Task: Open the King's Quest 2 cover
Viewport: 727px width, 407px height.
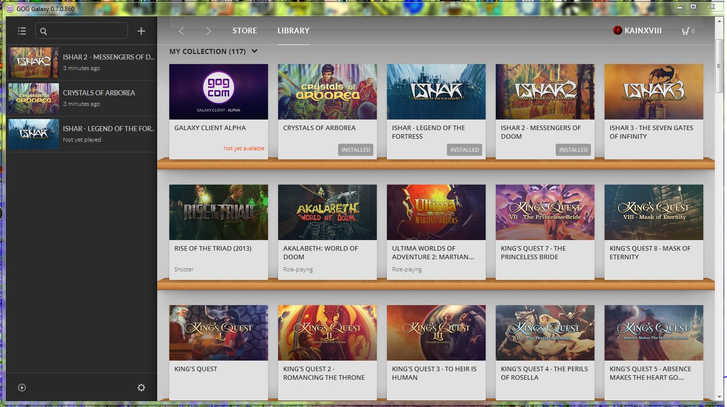Action: (x=327, y=333)
